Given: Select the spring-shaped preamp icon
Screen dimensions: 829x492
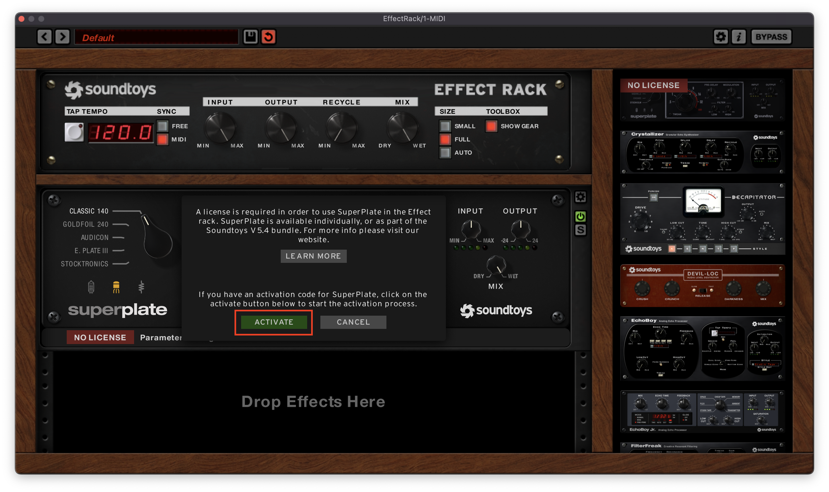Looking at the screenshot, I should (x=141, y=287).
